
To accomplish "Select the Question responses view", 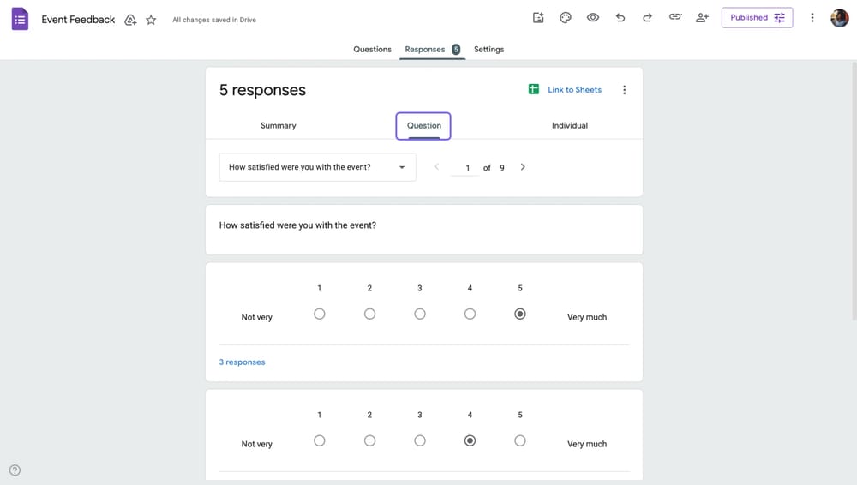I will pyautogui.click(x=423, y=126).
